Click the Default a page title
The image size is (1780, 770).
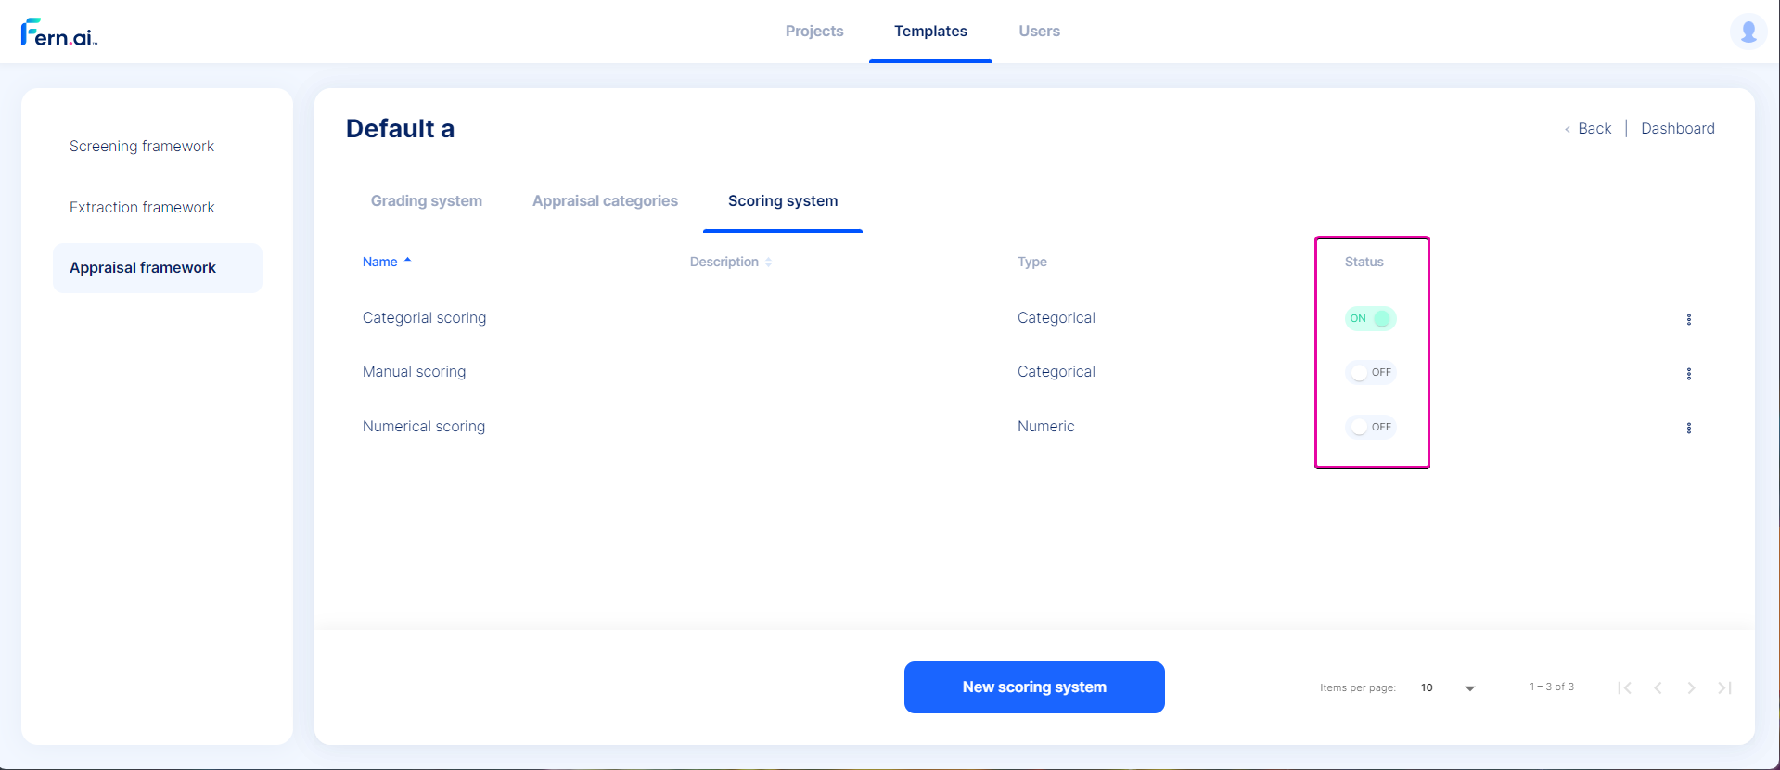(400, 128)
